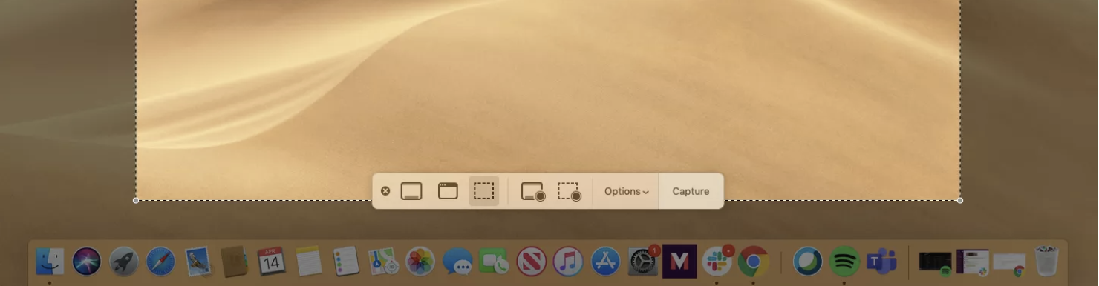The image size is (1099, 286).
Task: Click the bottom-right selection corner handle
Action: click(x=960, y=200)
